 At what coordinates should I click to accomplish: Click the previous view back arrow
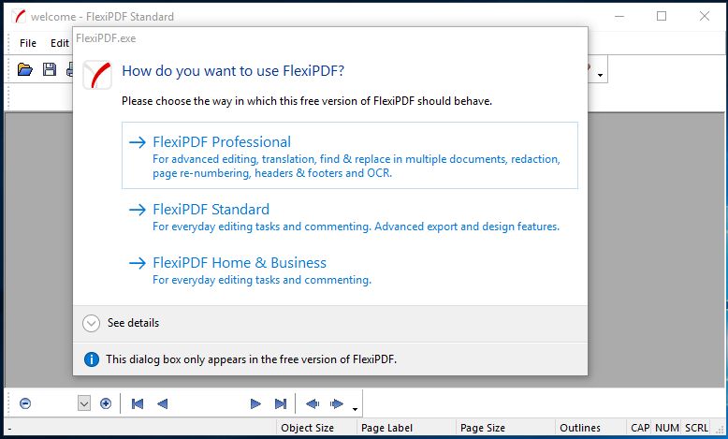tap(313, 403)
